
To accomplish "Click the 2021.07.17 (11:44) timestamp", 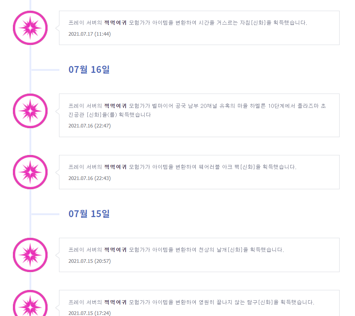I will point(90,34).
